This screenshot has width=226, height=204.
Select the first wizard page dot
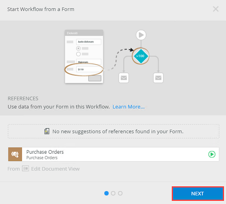(106, 193)
